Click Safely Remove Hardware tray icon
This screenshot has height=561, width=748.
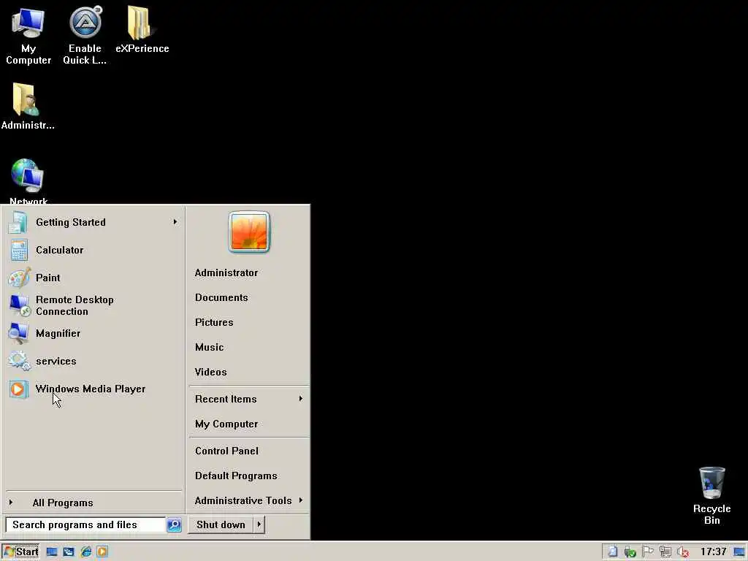(x=630, y=552)
